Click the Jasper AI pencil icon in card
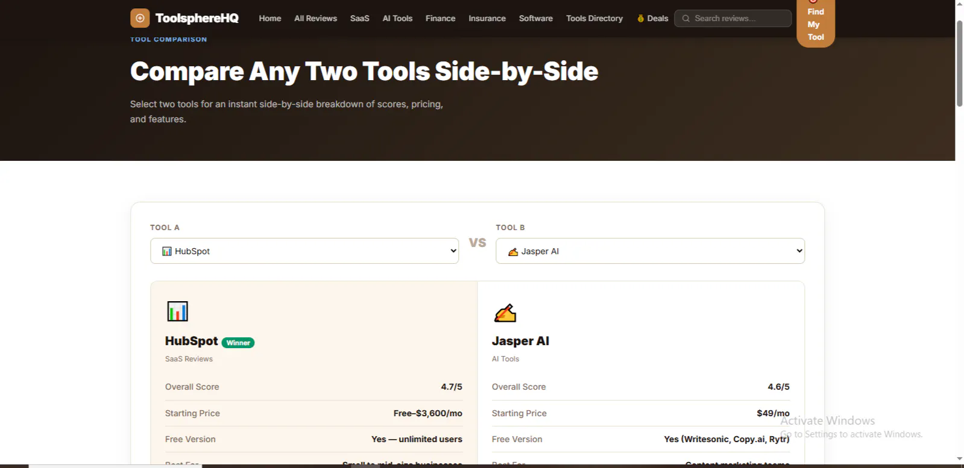964x468 pixels. click(505, 313)
